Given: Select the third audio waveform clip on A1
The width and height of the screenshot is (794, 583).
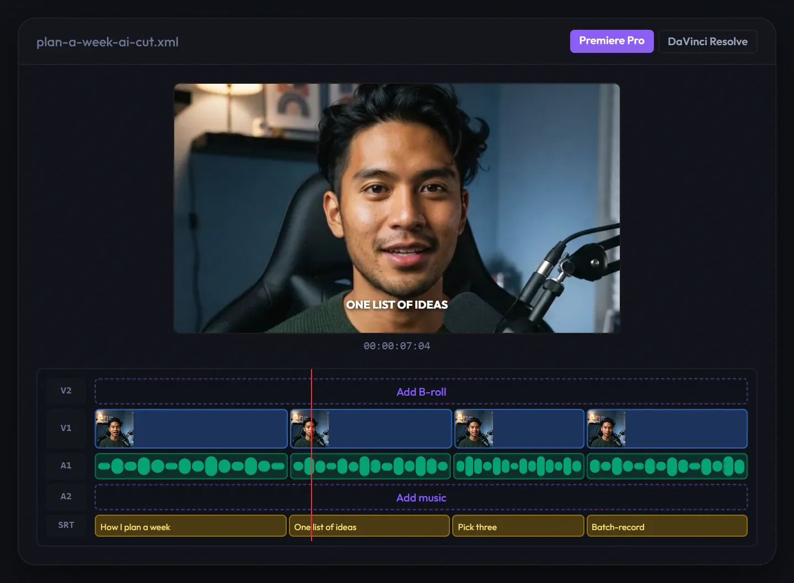Looking at the screenshot, I should pos(519,466).
